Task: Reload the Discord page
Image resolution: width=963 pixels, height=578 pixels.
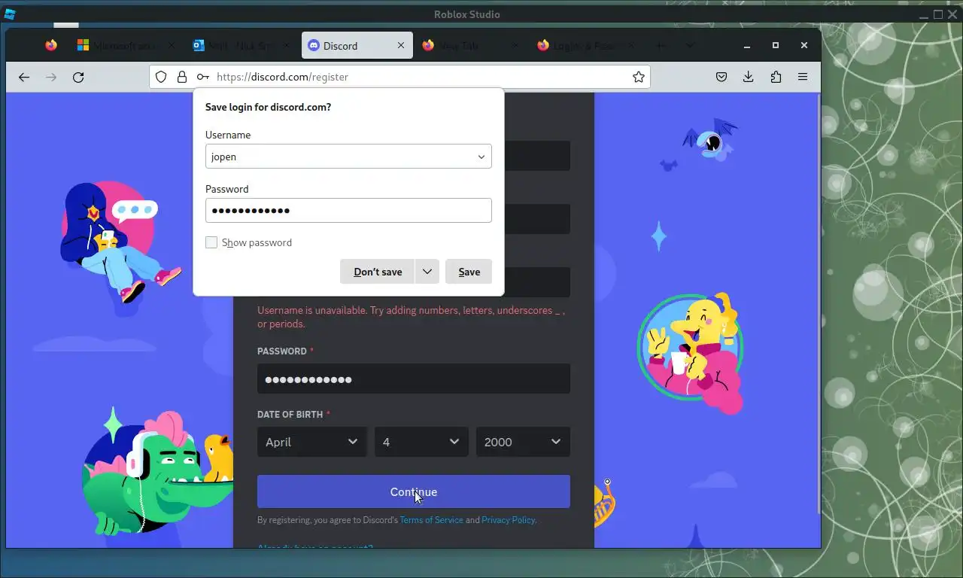Action: pyautogui.click(x=78, y=77)
